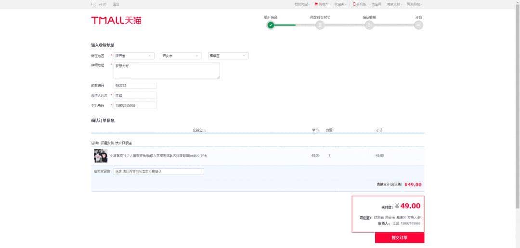Click the red 提交订单 submit button
This screenshot has height=248, width=520.
click(400, 237)
